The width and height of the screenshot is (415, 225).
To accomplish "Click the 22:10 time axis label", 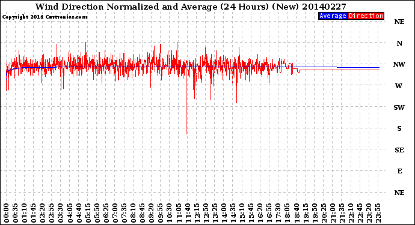I will point(351,213).
